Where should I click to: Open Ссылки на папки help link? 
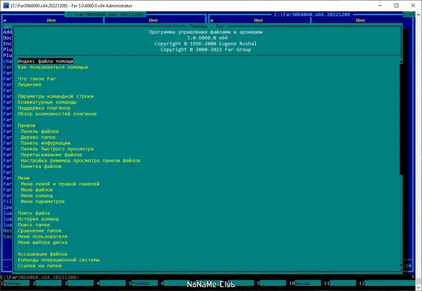pyautogui.click(x=40, y=266)
